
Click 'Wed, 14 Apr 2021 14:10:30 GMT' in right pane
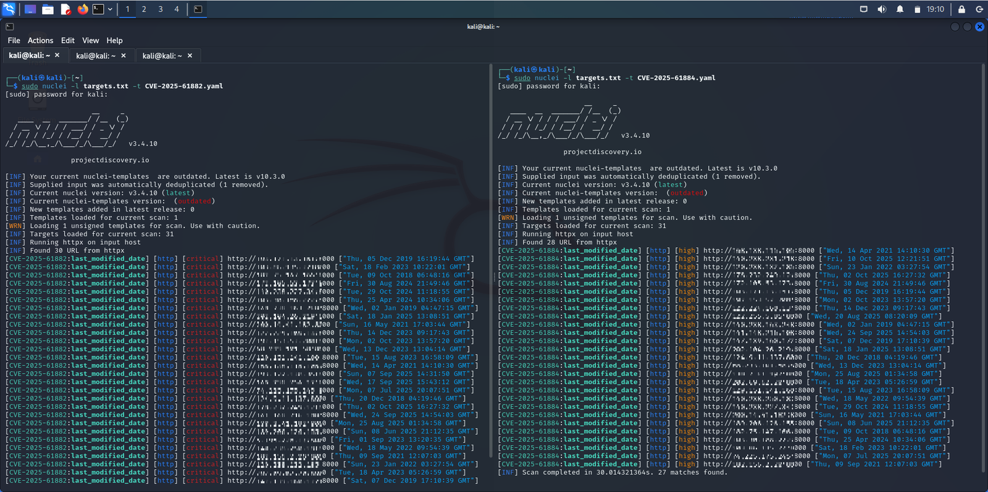(x=888, y=251)
